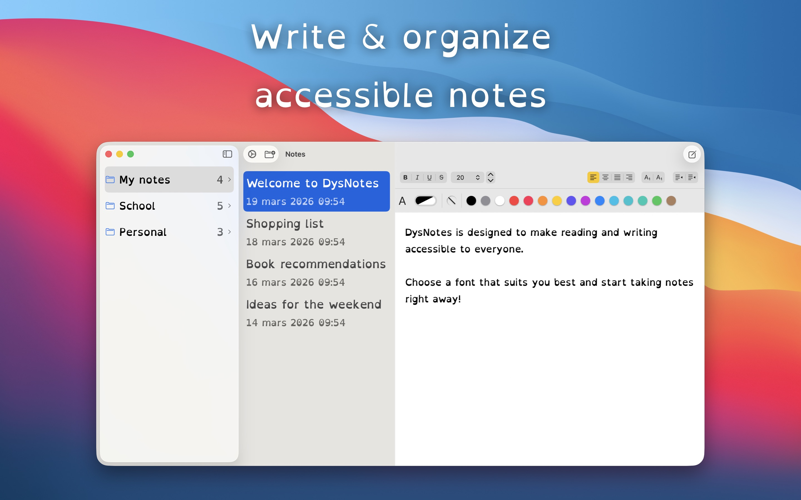Expand the School folder chevron
This screenshot has height=500, width=801.
229,206
